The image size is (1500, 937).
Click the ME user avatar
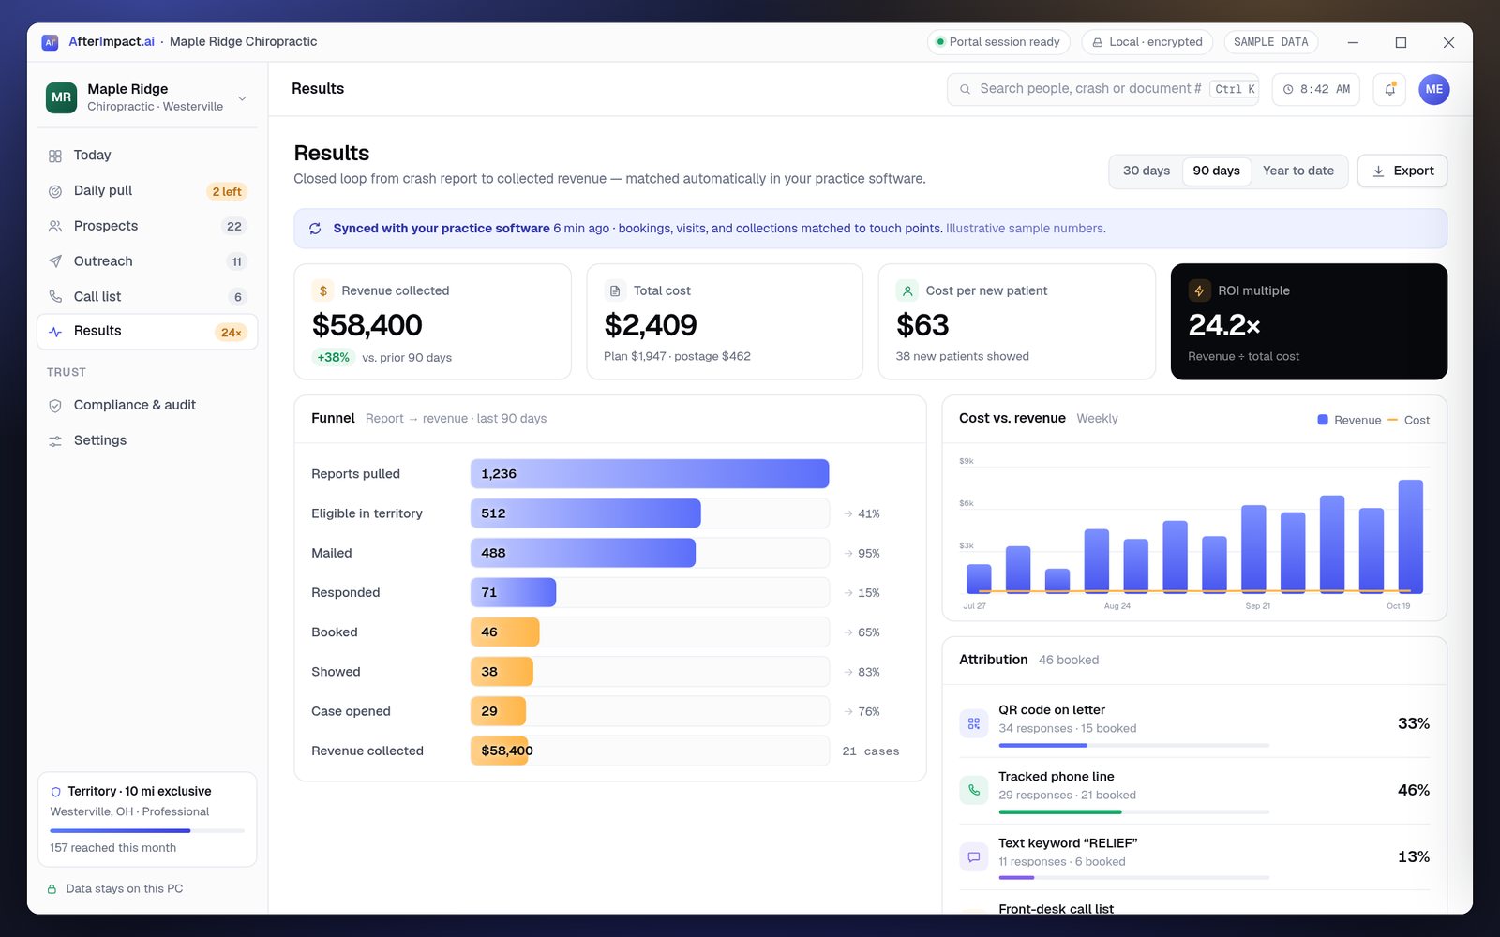pyautogui.click(x=1433, y=89)
